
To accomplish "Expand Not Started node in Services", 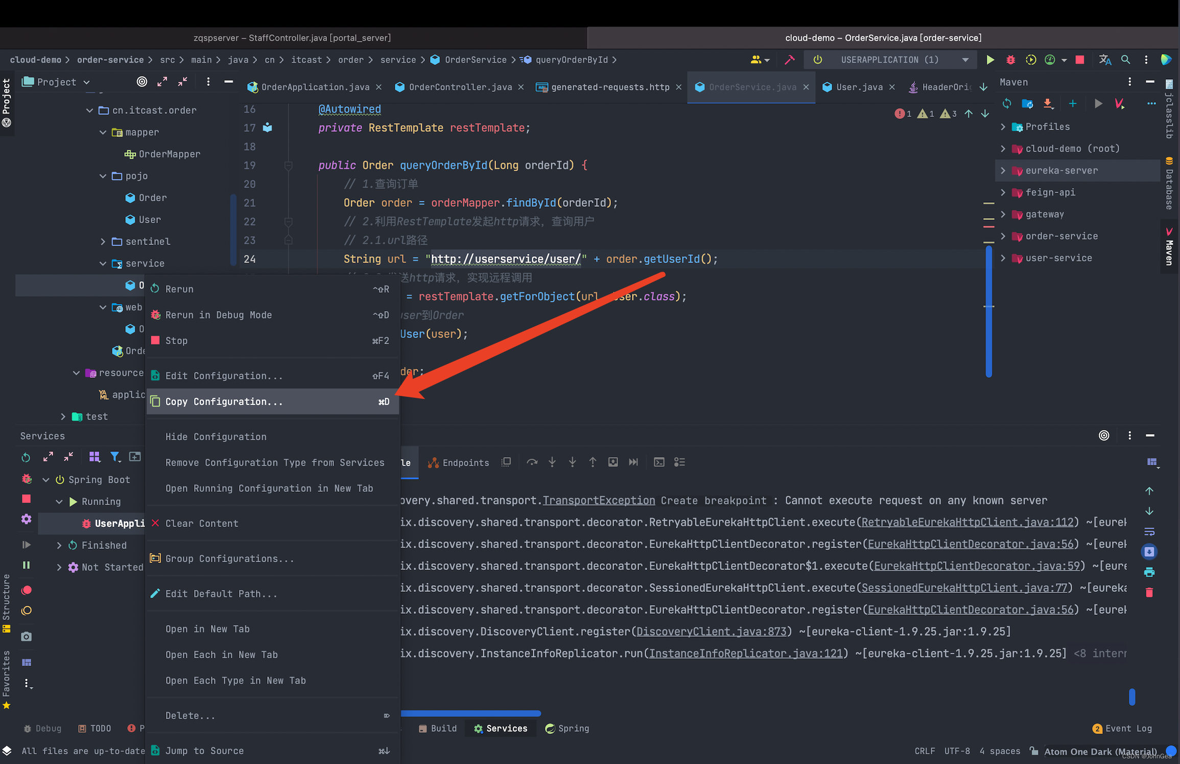I will pos(59,567).
